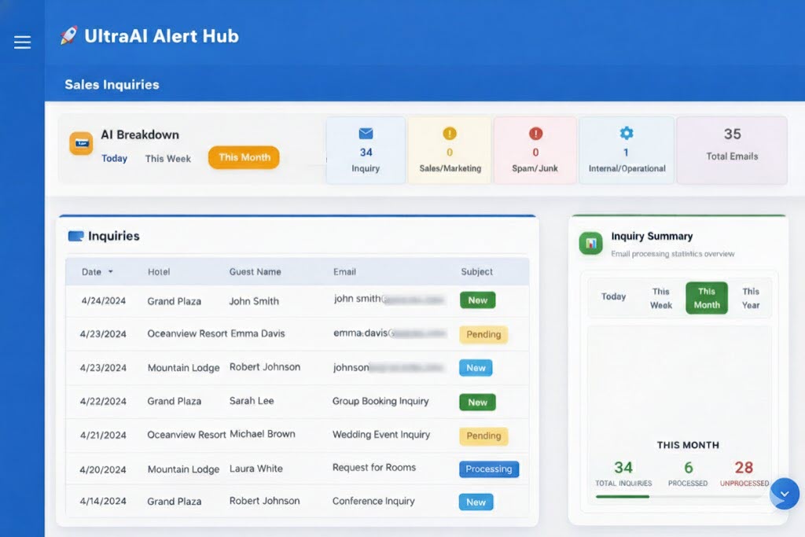Image resolution: width=805 pixels, height=537 pixels.
Task: Click Pending badge in Michael Brown row
Action: [483, 436]
